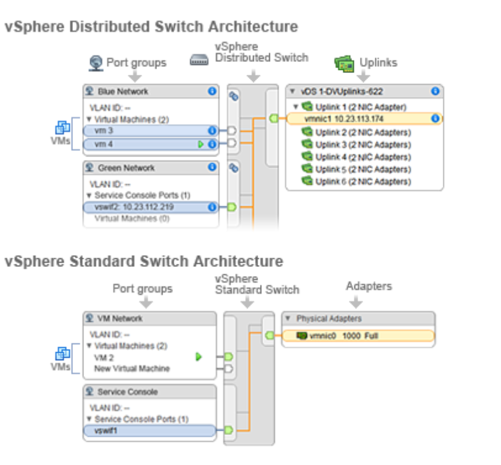Screen dimensions: 501x465
Task: Click the Service Console title text
Action: point(128,392)
